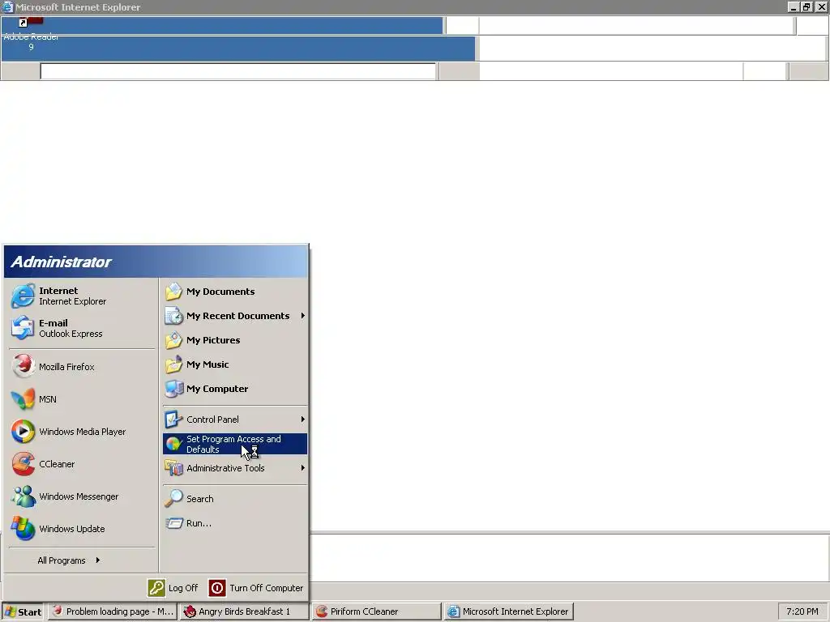Viewport: 830px width, 622px height.
Task: Select 'Windows Update' menu label
Action: pos(71,529)
